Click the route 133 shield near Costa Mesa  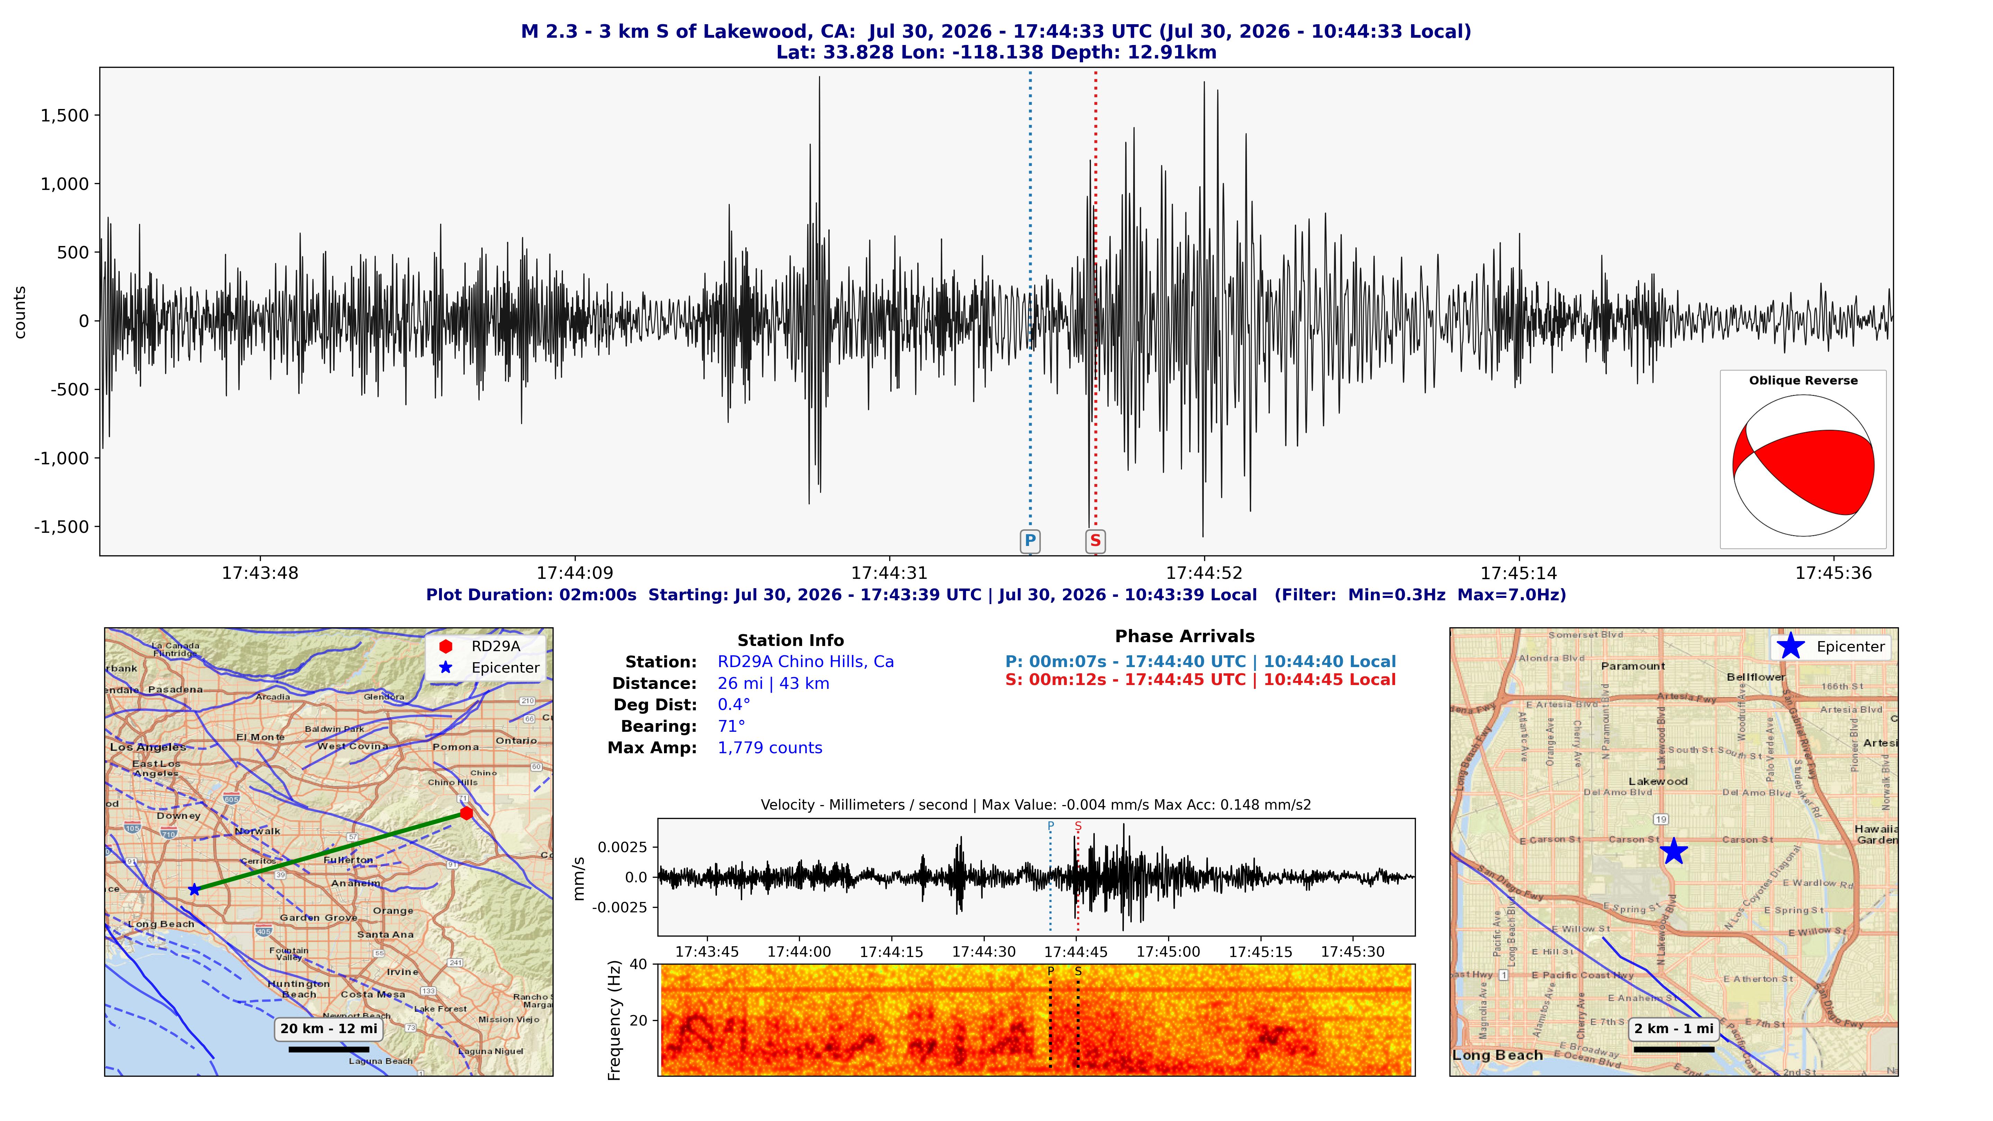[428, 991]
